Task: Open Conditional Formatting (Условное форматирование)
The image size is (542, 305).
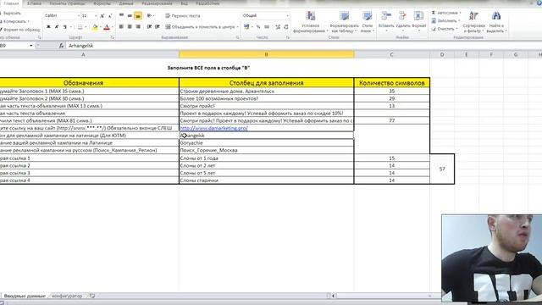Action: coord(311,22)
